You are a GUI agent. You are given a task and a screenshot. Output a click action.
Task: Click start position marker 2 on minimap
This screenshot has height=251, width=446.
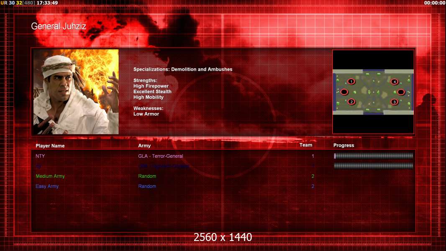point(351,102)
